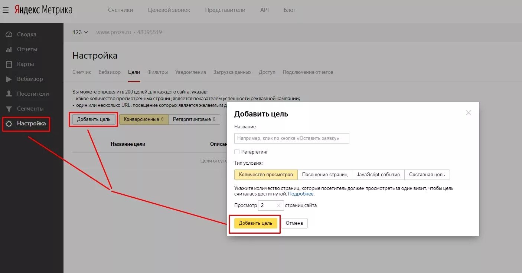Image resolution: width=522 pixels, height=273 pixels.
Task: Click the Яндекс Метрика logo
Action: coord(43,10)
